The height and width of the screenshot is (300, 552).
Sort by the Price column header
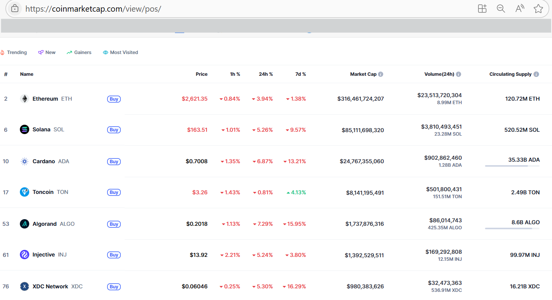(x=201, y=74)
